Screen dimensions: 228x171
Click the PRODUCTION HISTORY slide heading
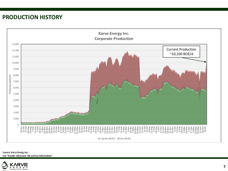point(32,17)
